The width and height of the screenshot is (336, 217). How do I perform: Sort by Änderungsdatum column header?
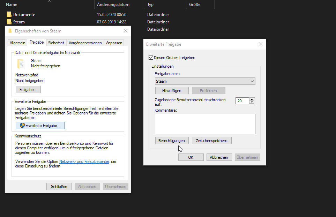point(113,4)
